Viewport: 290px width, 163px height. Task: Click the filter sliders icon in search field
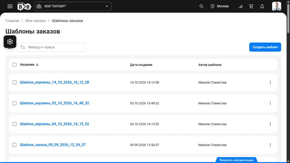pyautogui.click(x=23, y=47)
